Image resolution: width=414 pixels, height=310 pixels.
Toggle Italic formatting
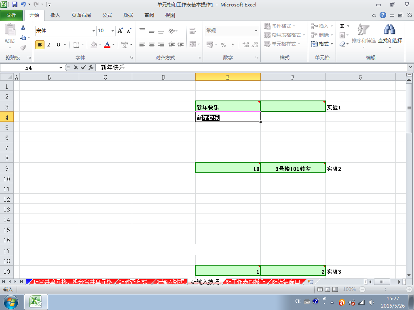pos(49,45)
